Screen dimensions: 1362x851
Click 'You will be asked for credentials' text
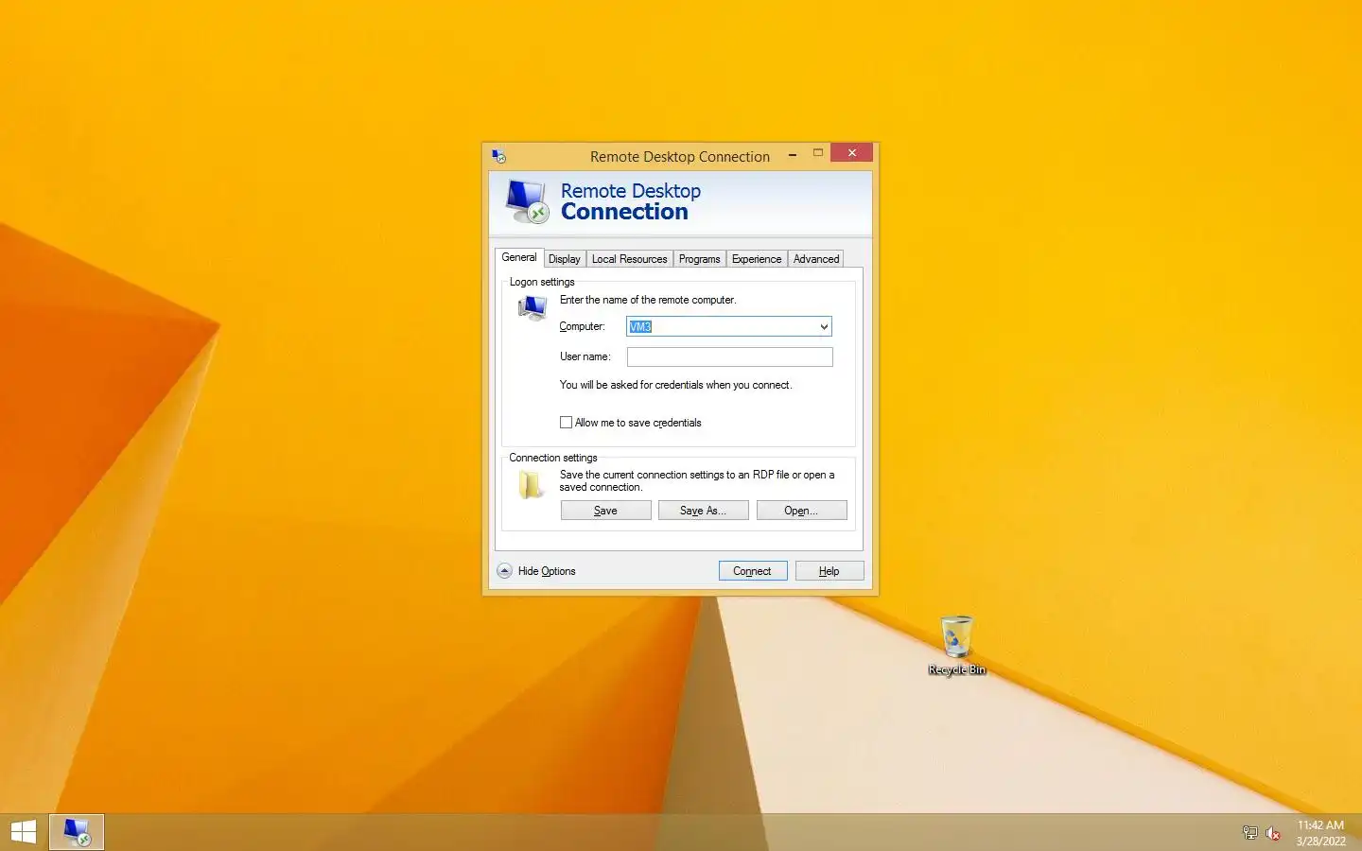[x=675, y=385]
